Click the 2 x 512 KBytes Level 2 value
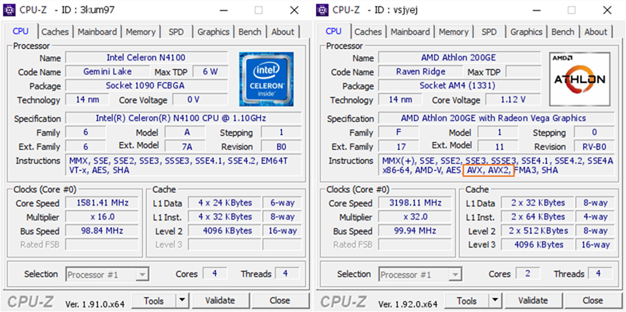Image resolution: width=626 pixels, height=312 pixels. pyautogui.click(x=537, y=231)
